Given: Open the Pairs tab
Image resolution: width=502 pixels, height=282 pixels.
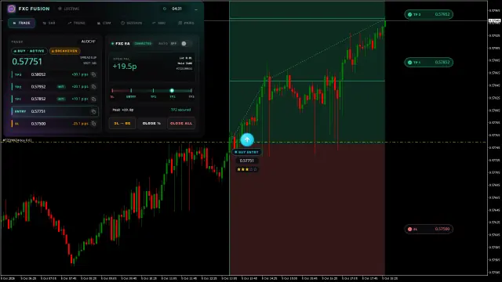Looking at the screenshot, I should coord(187,23).
